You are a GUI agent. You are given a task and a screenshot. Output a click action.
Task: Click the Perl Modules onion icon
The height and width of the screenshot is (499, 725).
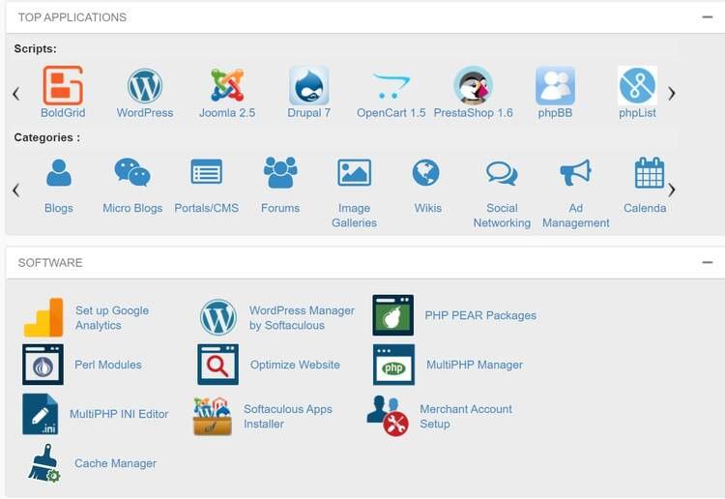pyautogui.click(x=43, y=365)
